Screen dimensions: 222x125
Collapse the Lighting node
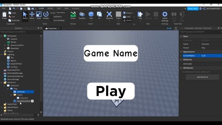(x=1, y=55)
